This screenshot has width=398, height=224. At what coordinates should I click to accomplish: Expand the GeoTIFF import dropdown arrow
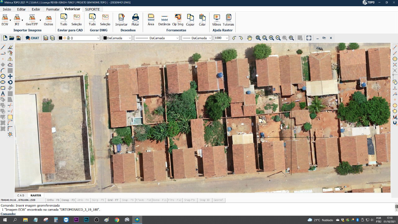pos(40,21)
